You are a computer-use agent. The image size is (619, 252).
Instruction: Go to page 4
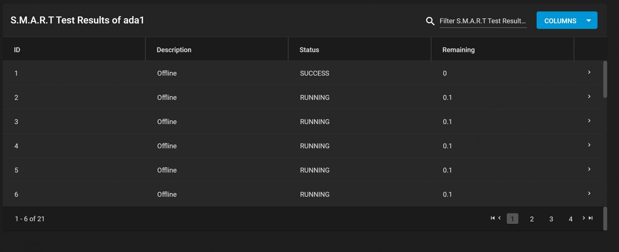570,219
